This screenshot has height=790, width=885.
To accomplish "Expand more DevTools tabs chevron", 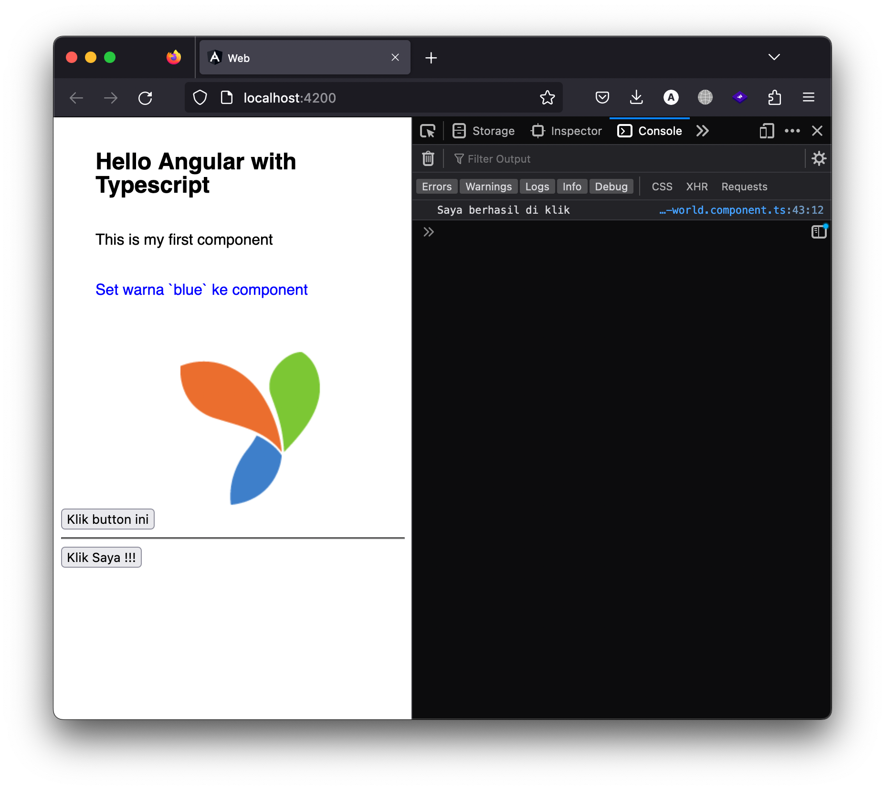I will pyautogui.click(x=702, y=131).
